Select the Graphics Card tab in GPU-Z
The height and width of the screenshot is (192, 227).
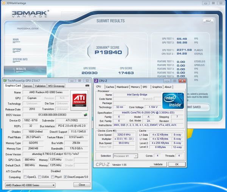pyautogui.click(x=13, y=86)
